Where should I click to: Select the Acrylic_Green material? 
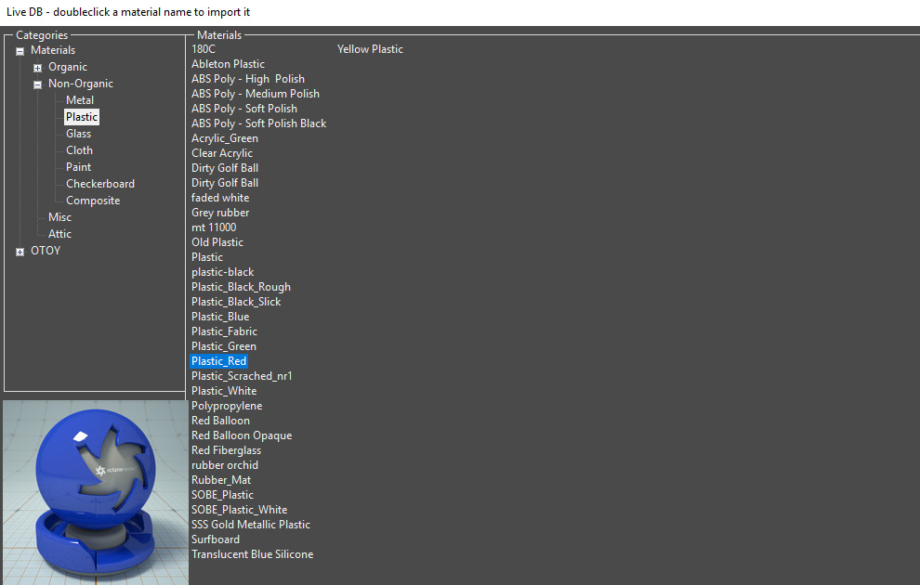[x=225, y=138]
